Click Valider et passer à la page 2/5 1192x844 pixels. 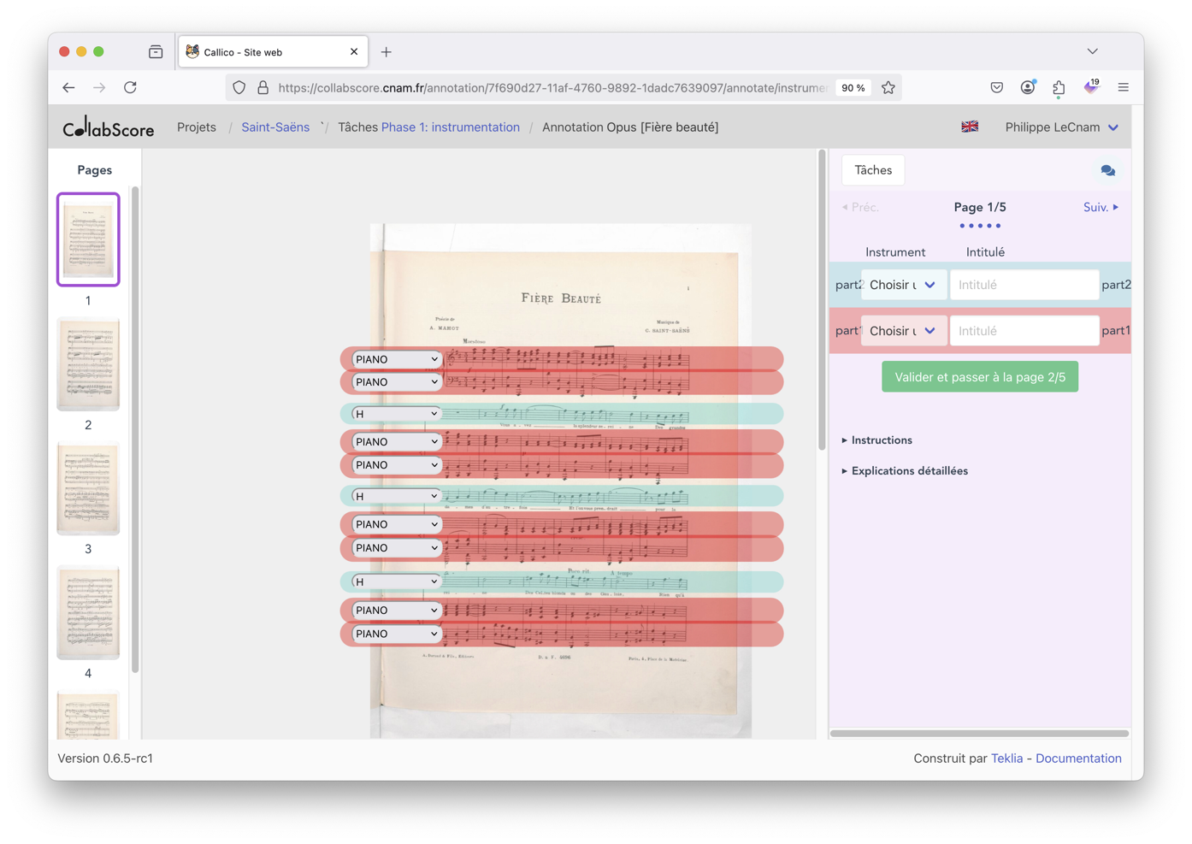tap(980, 376)
